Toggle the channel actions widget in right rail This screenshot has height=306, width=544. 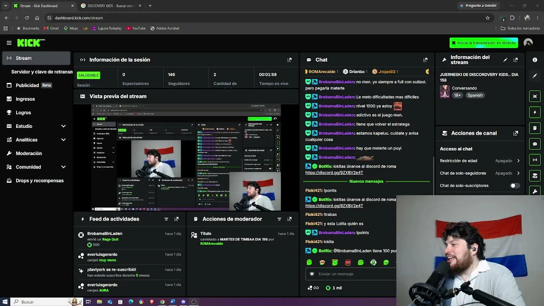click(535, 176)
